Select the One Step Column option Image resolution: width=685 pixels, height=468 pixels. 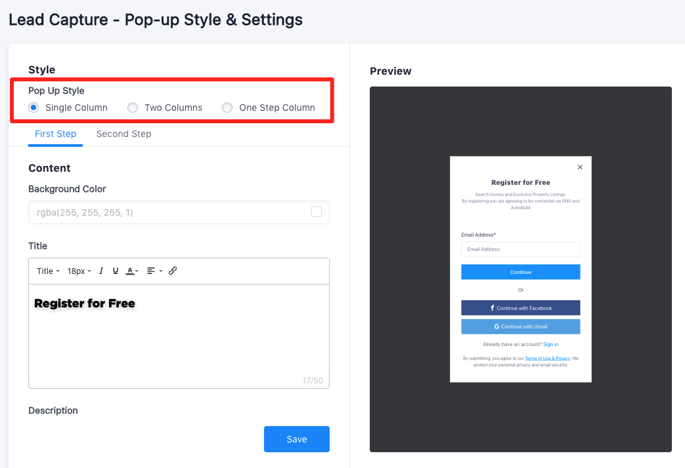pos(227,107)
